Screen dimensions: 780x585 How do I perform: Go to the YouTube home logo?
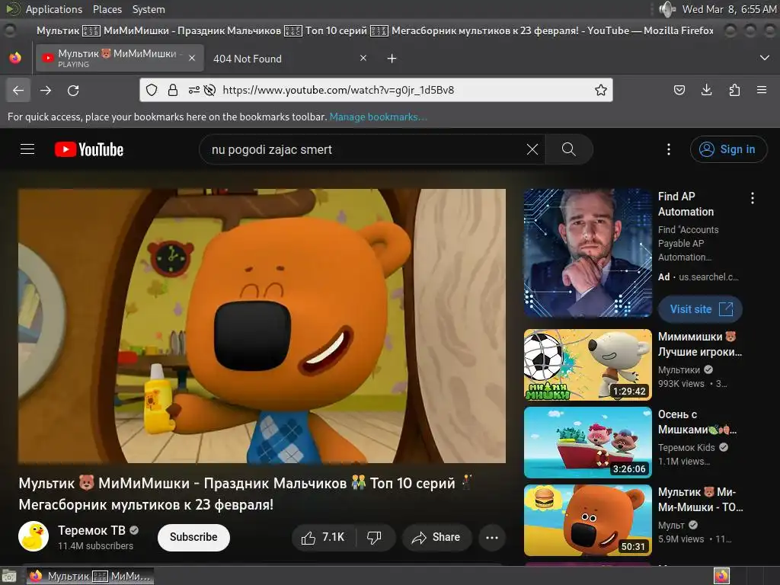pos(89,149)
